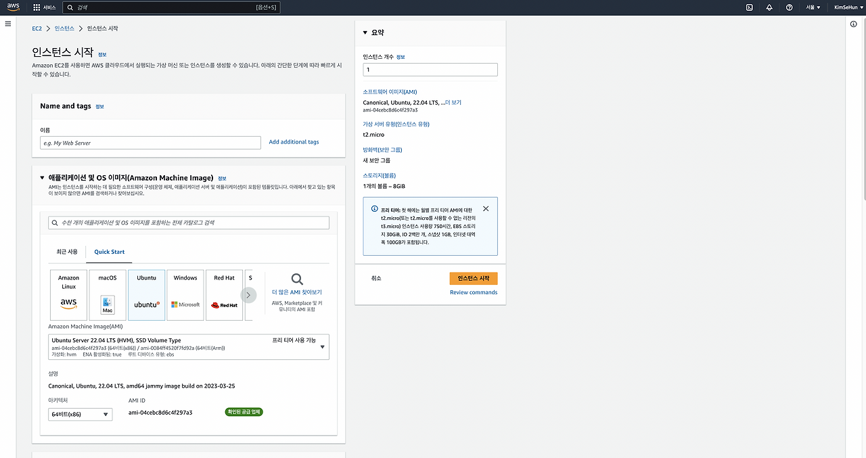
Task: Open the 64비트(x86) architecture dropdown
Action: pos(80,413)
